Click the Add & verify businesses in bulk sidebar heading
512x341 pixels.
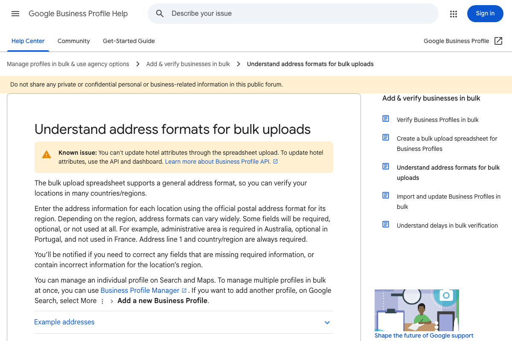tap(431, 98)
